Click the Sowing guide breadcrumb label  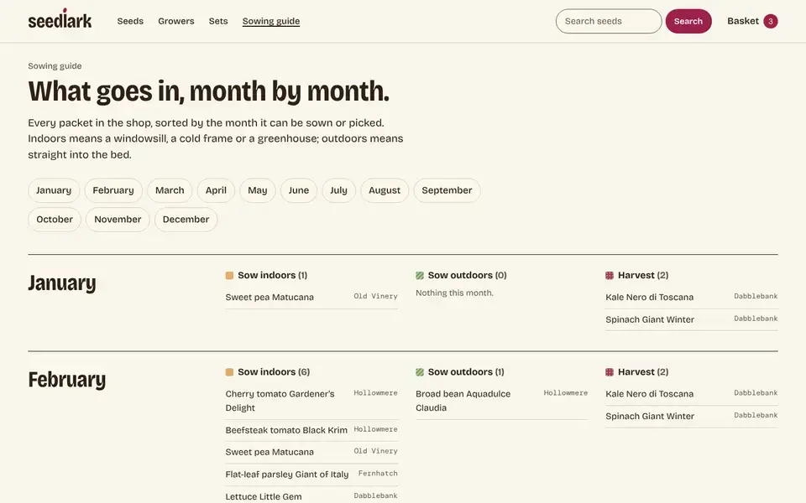(x=55, y=65)
